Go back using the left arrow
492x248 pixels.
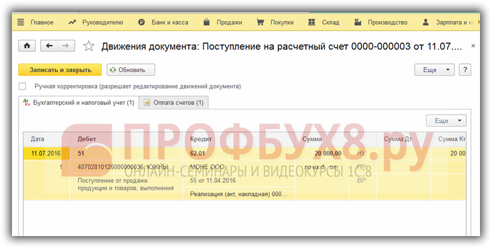(x=49, y=46)
